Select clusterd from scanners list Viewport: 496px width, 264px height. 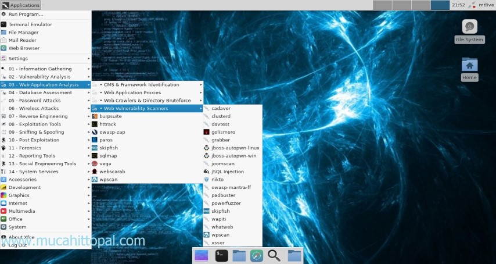click(232, 116)
